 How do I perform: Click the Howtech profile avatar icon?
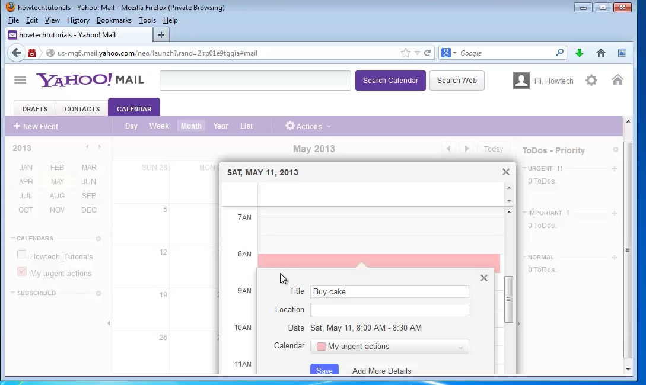(521, 80)
